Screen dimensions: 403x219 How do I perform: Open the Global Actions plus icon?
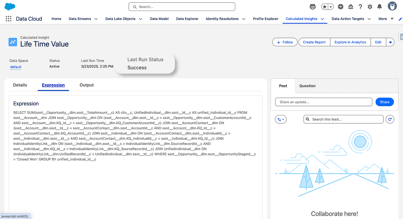pyautogui.click(x=341, y=7)
